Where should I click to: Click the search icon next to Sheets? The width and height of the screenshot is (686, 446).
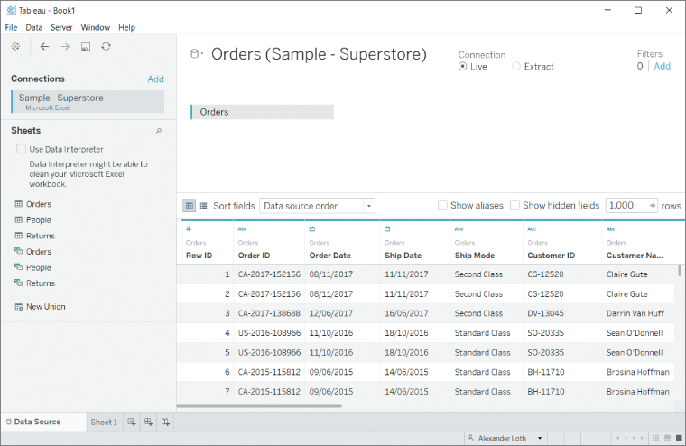tap(159, 131)
